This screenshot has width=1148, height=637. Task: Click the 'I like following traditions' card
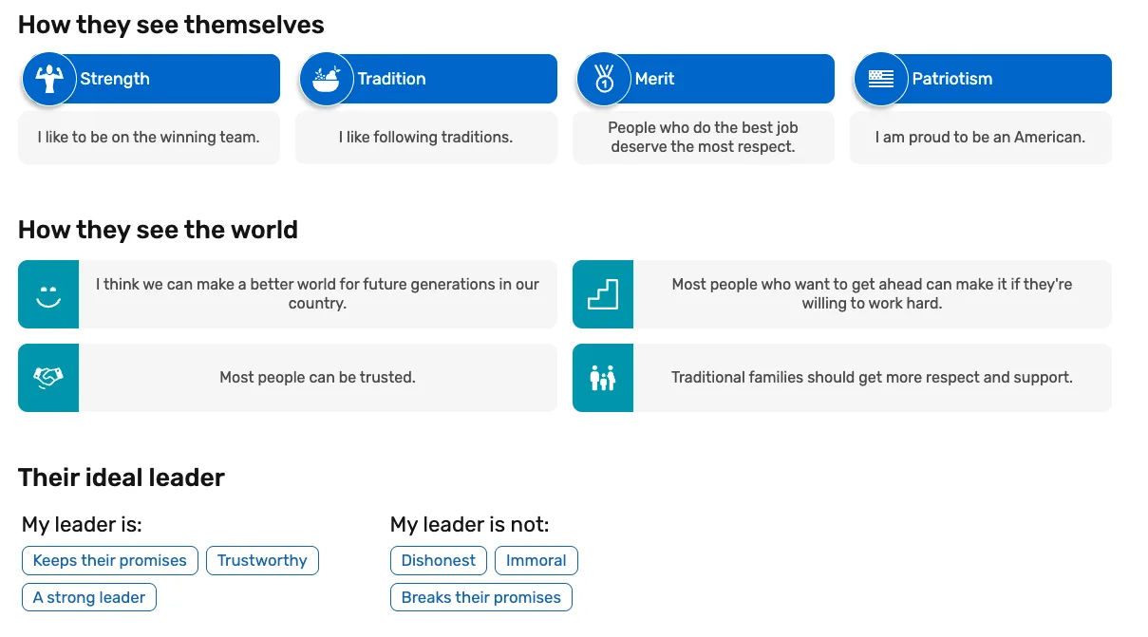(x=425, y=138)
